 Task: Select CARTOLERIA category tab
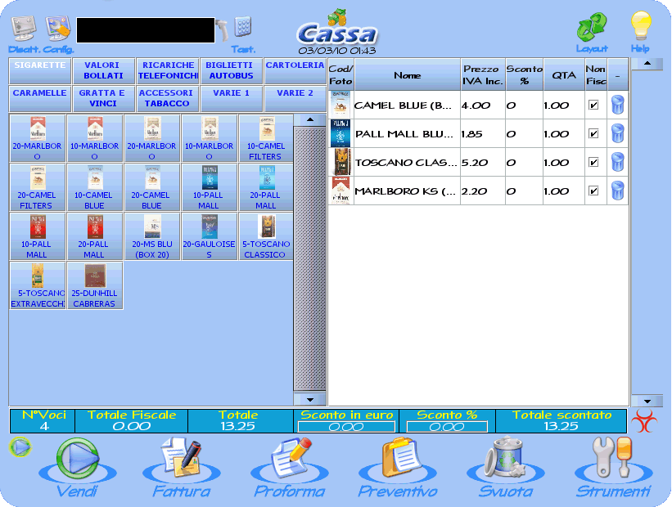(x=295, y=70)
